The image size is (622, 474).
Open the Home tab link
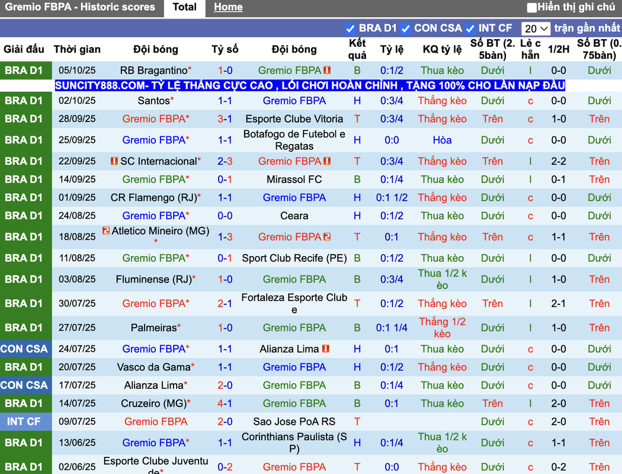point(228,7)
